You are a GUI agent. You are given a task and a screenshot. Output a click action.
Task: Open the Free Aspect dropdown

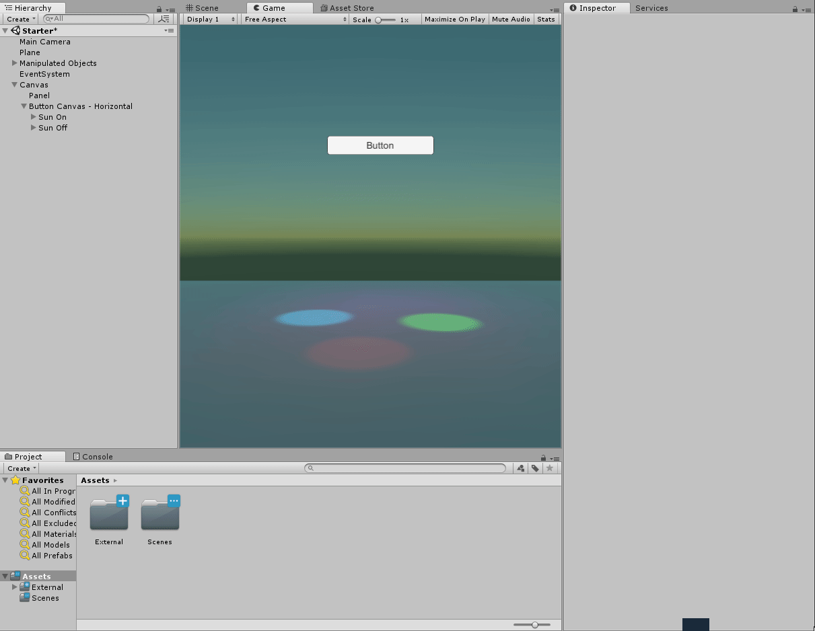294,20
